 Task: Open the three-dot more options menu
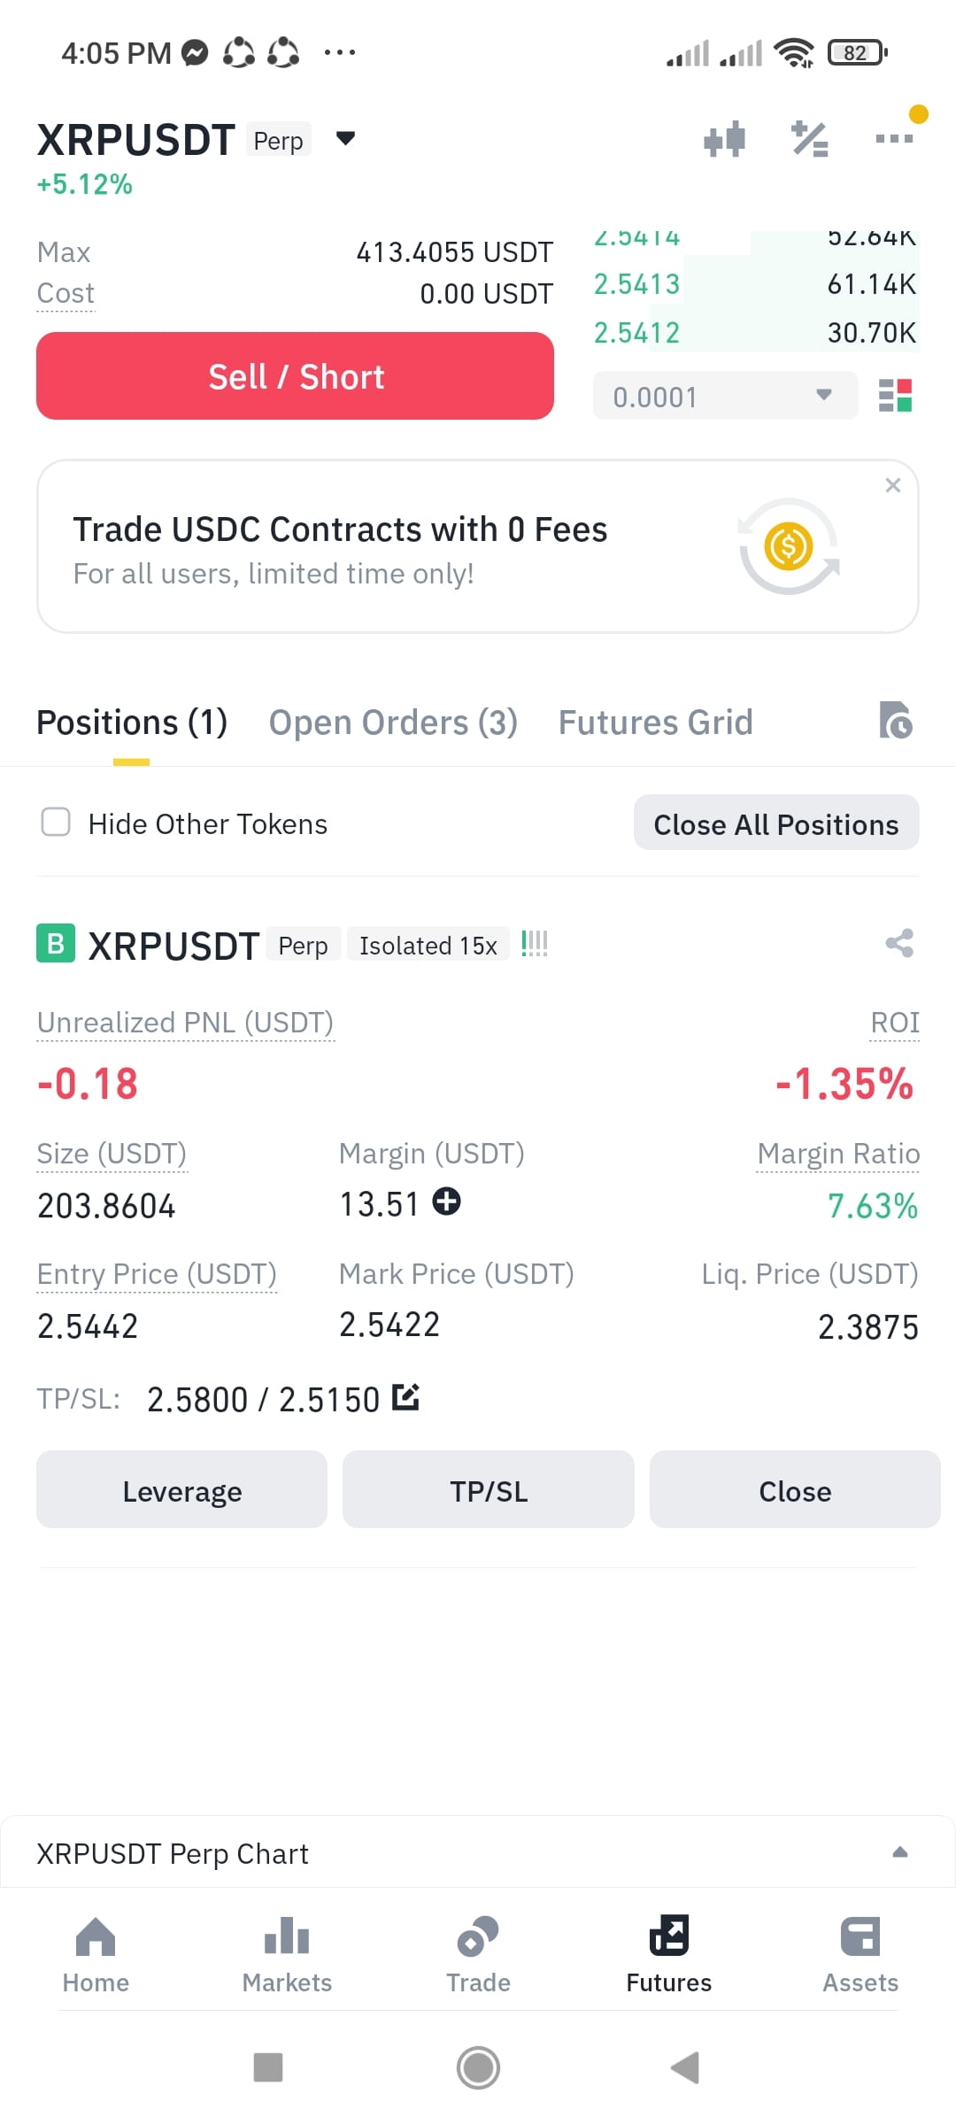point(894,139)
